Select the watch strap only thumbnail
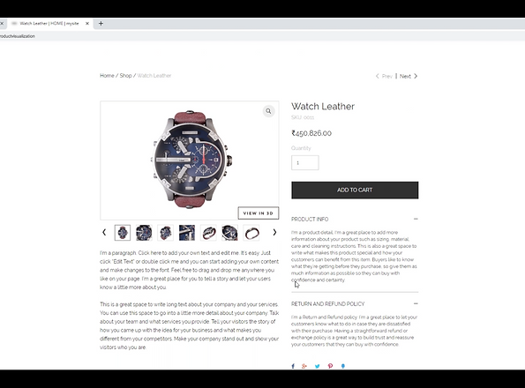 pos(251,233)
